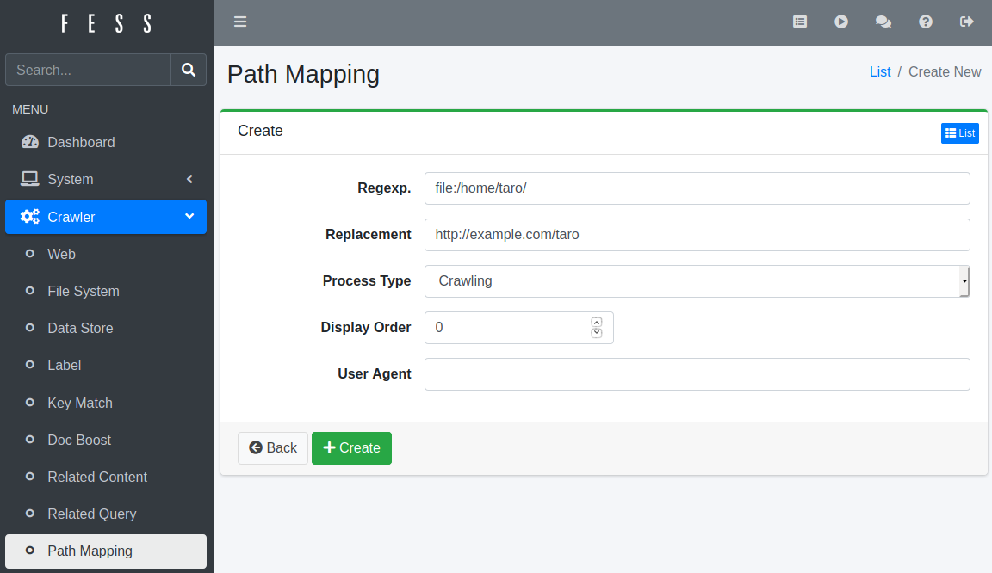Click the FESS logo
This screenshot has height=573, width=992.
107,23
